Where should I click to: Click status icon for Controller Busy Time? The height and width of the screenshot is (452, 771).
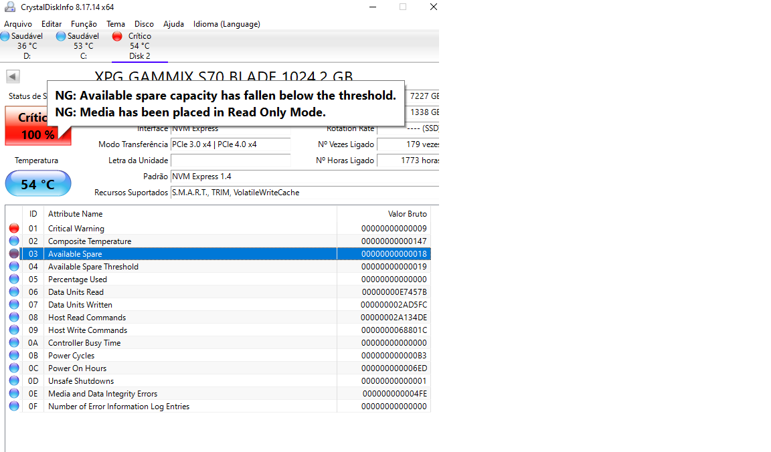14,343
